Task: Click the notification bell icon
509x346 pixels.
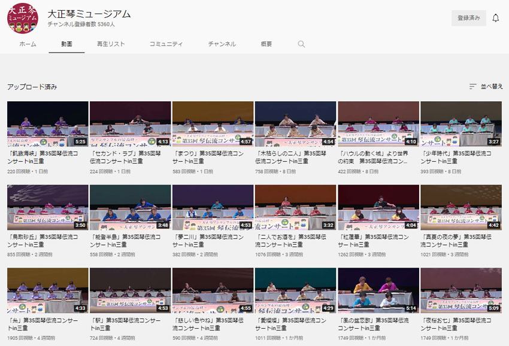Action: point(495,18)
